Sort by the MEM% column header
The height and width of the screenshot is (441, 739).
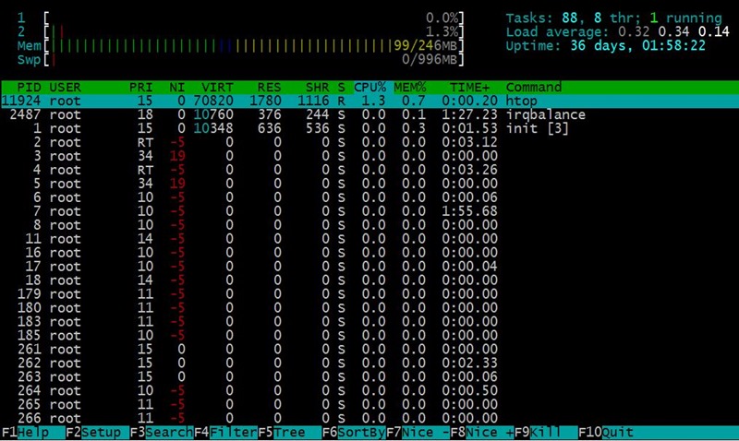(410, 87)
